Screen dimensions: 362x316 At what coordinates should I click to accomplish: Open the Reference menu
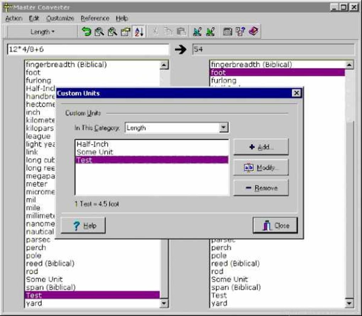pyautogui.click(x=95, y=18)
